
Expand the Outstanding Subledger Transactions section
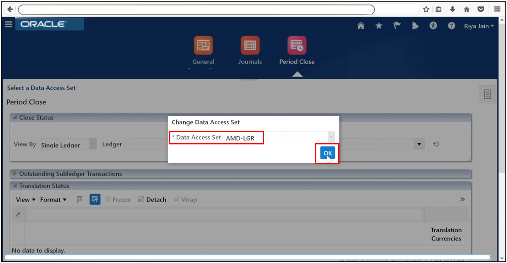15,174
